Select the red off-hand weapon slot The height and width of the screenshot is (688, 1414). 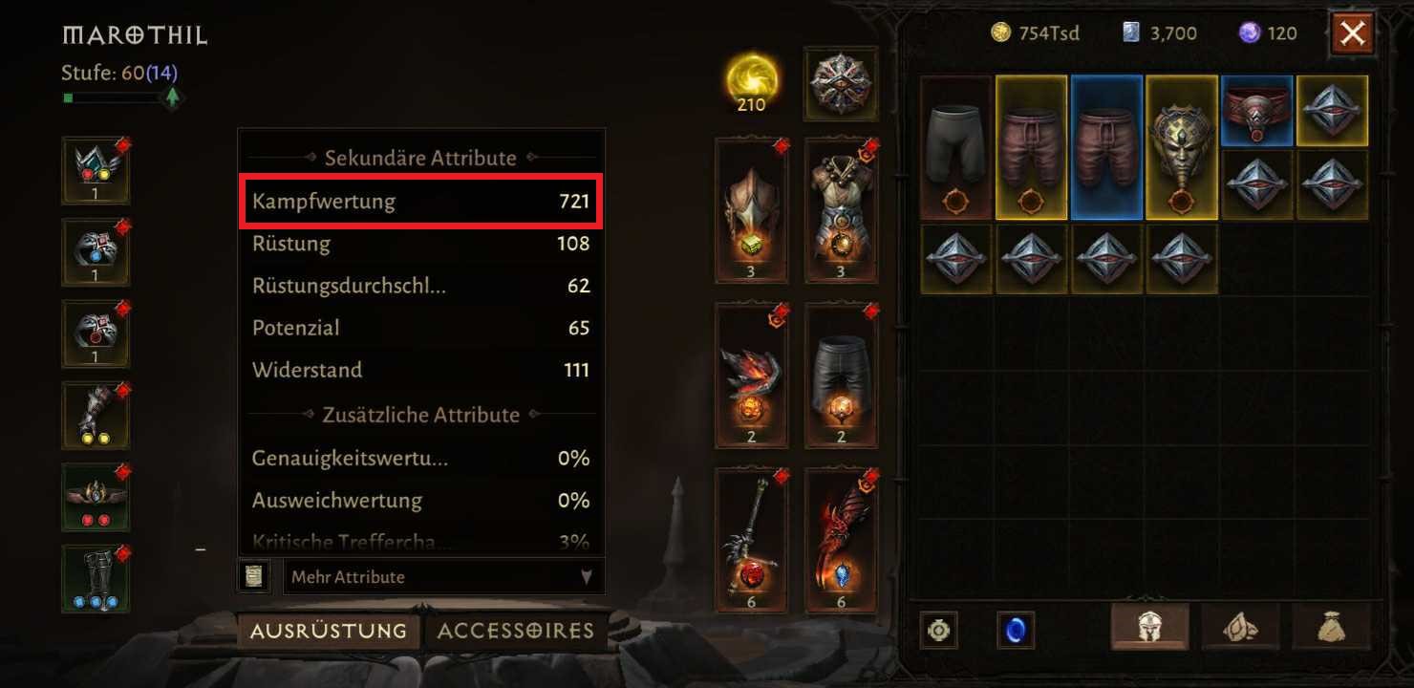(x=841, y=539)
